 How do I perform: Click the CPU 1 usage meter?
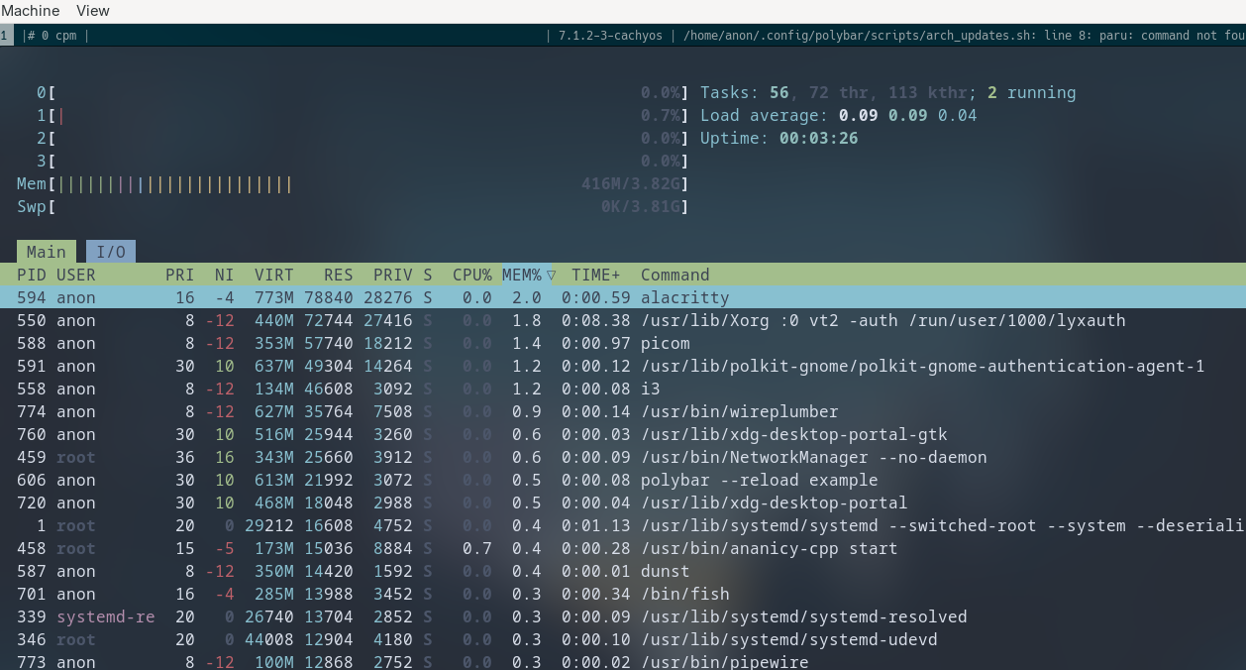point(363,115)
